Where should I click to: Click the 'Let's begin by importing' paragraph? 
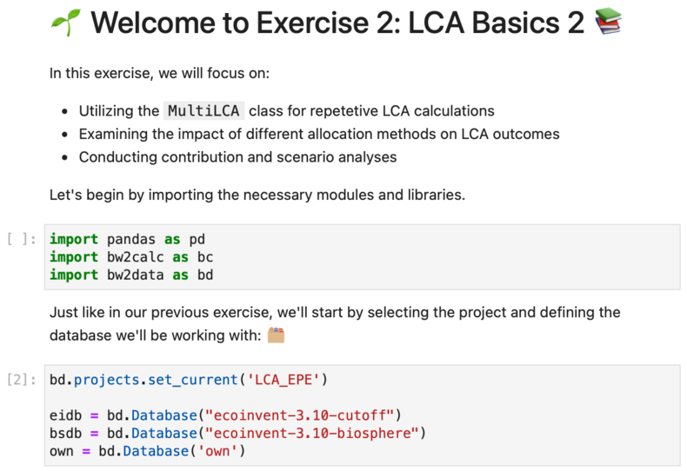point(257,195)
